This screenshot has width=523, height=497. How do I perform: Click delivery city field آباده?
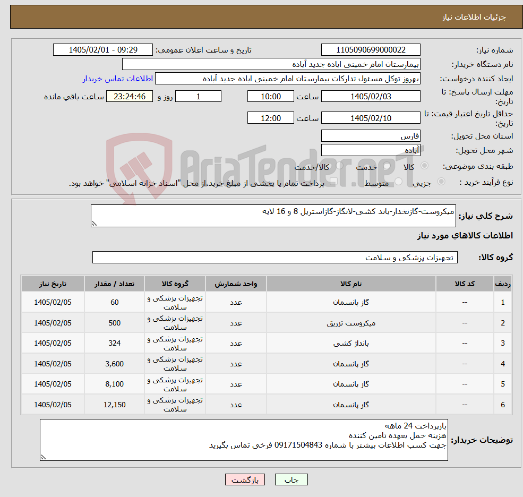[371, 150]
